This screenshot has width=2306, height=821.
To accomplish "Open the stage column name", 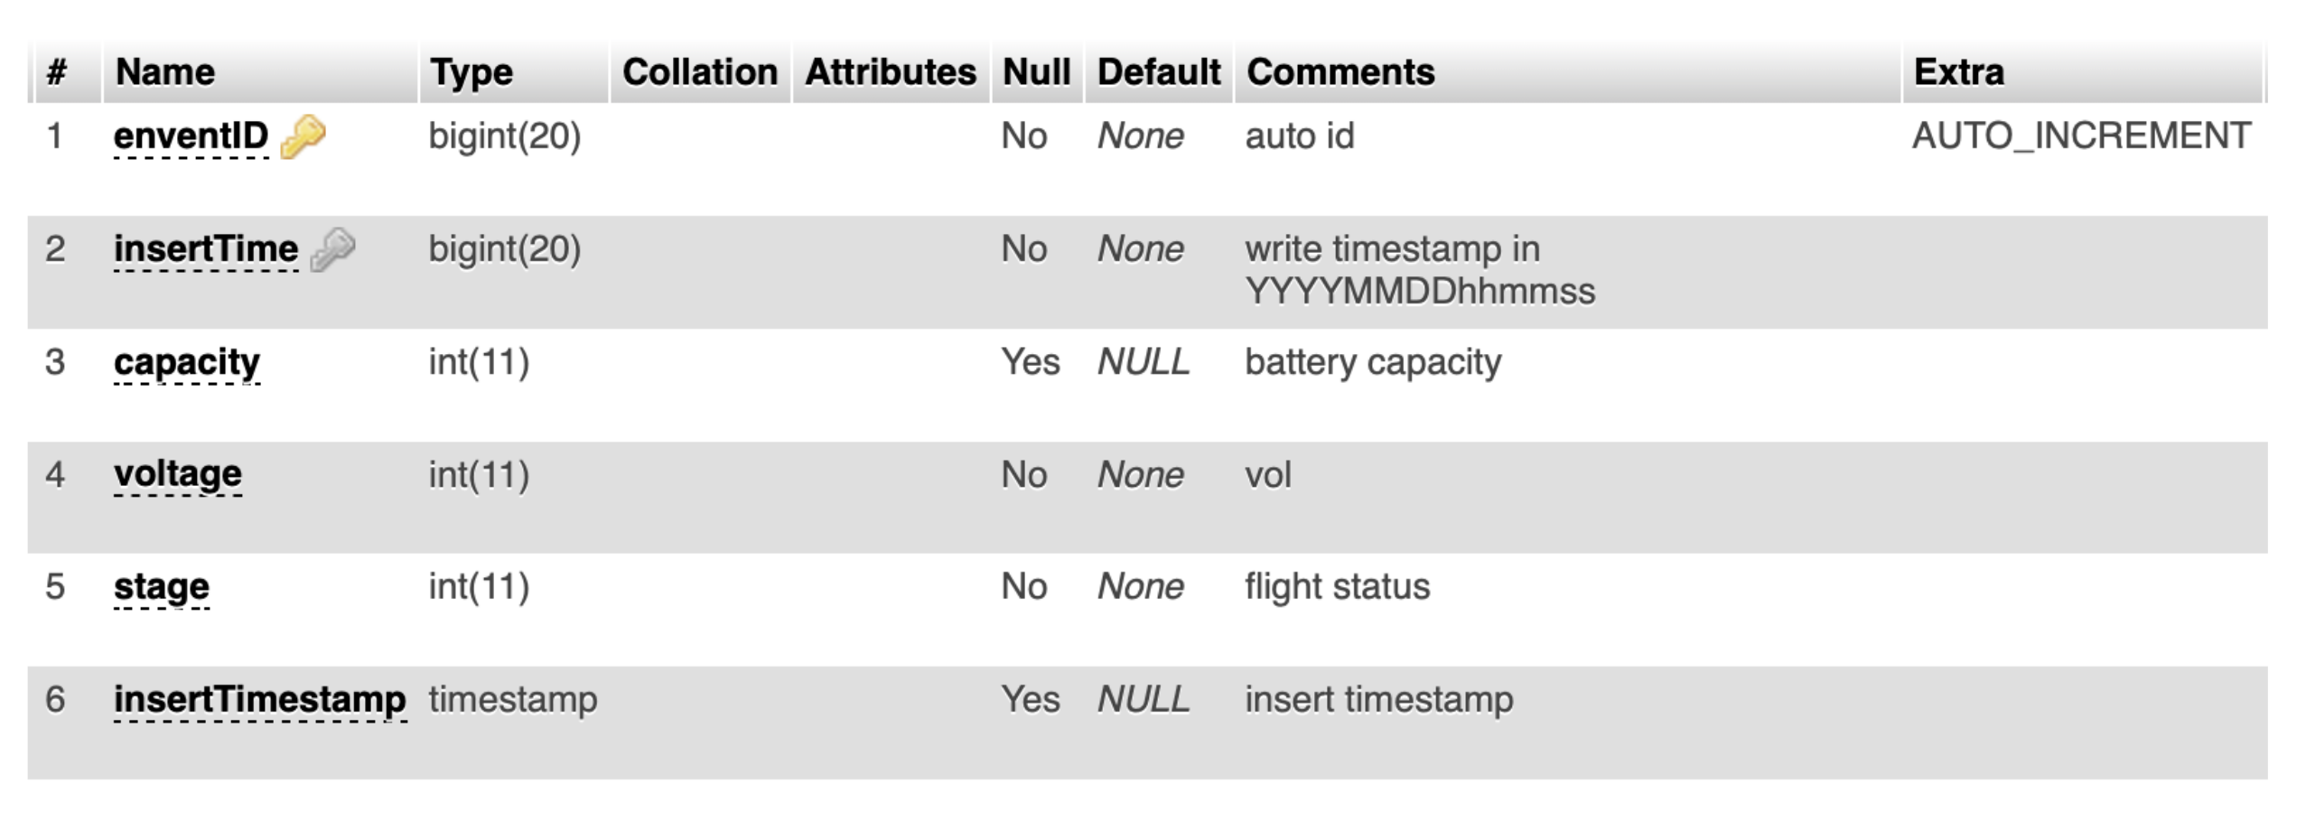I will (162, 587).
